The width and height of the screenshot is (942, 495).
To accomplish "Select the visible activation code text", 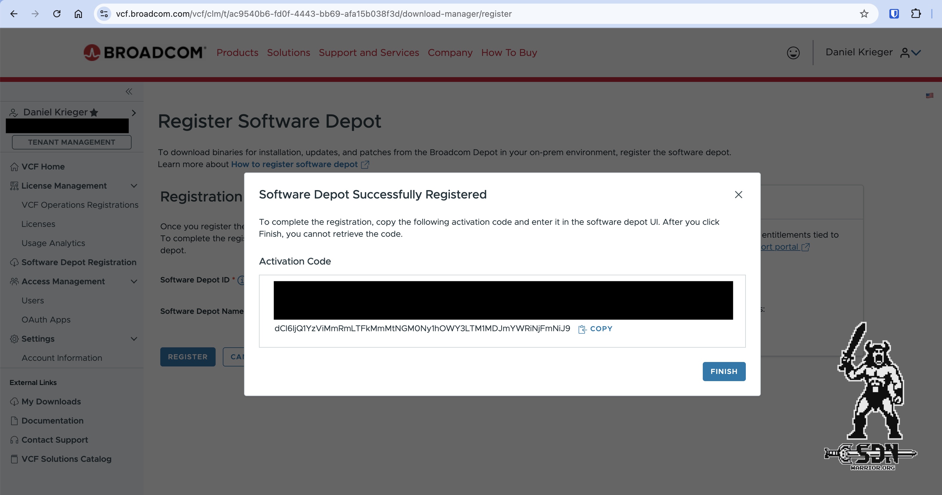I will tap(422, 328).
